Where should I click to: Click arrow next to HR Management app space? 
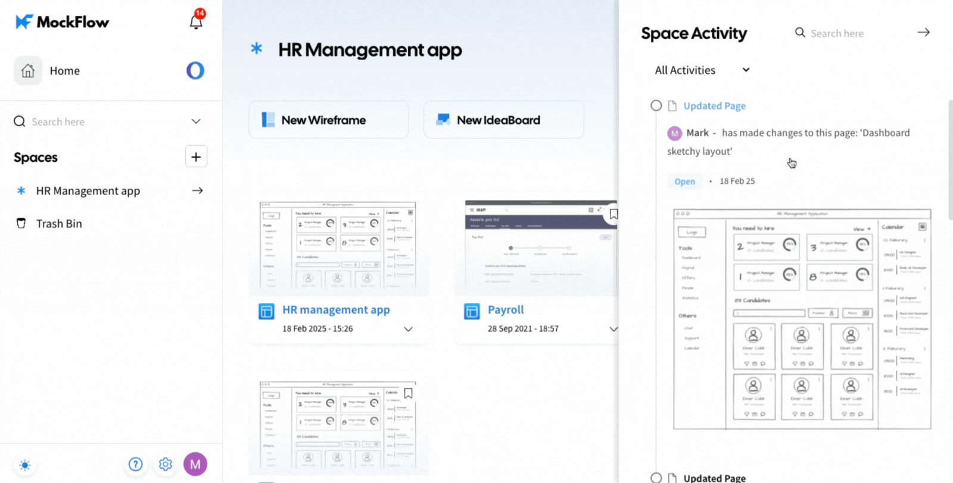coord(198,191)
